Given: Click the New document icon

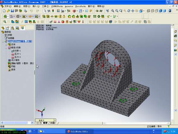Looking at the screenshot, I should 4,11.
